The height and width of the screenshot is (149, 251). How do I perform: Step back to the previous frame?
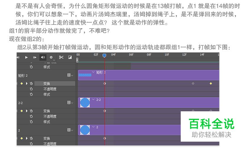(x=18, y=57)
